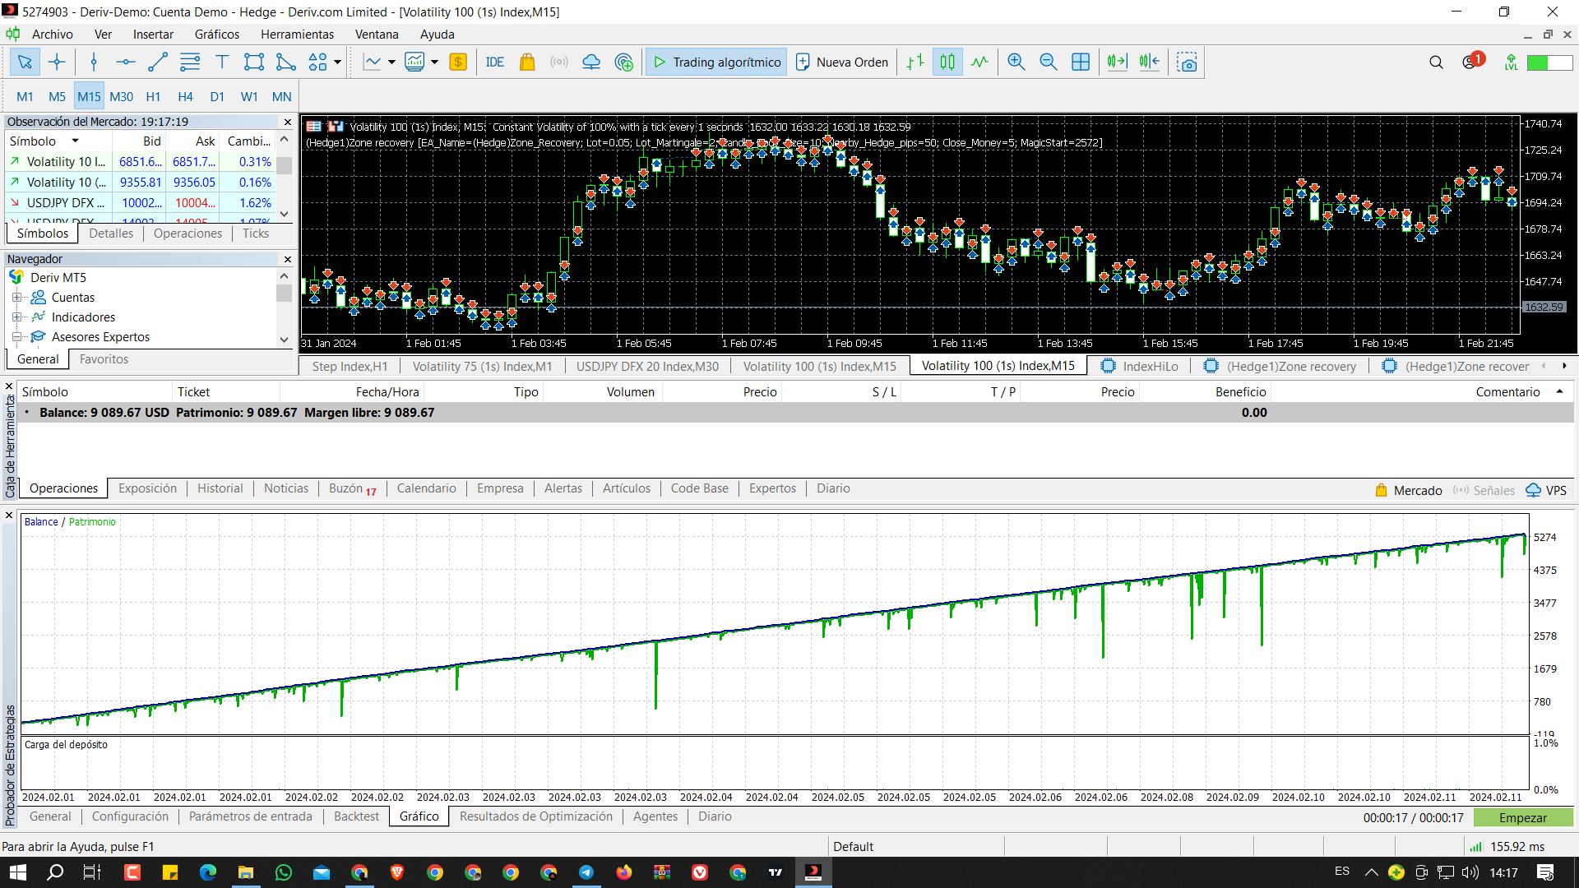Open Windows Start menu
This screenshot has height=888, width=1579.
pyautogui.click(x=17, y=872)
